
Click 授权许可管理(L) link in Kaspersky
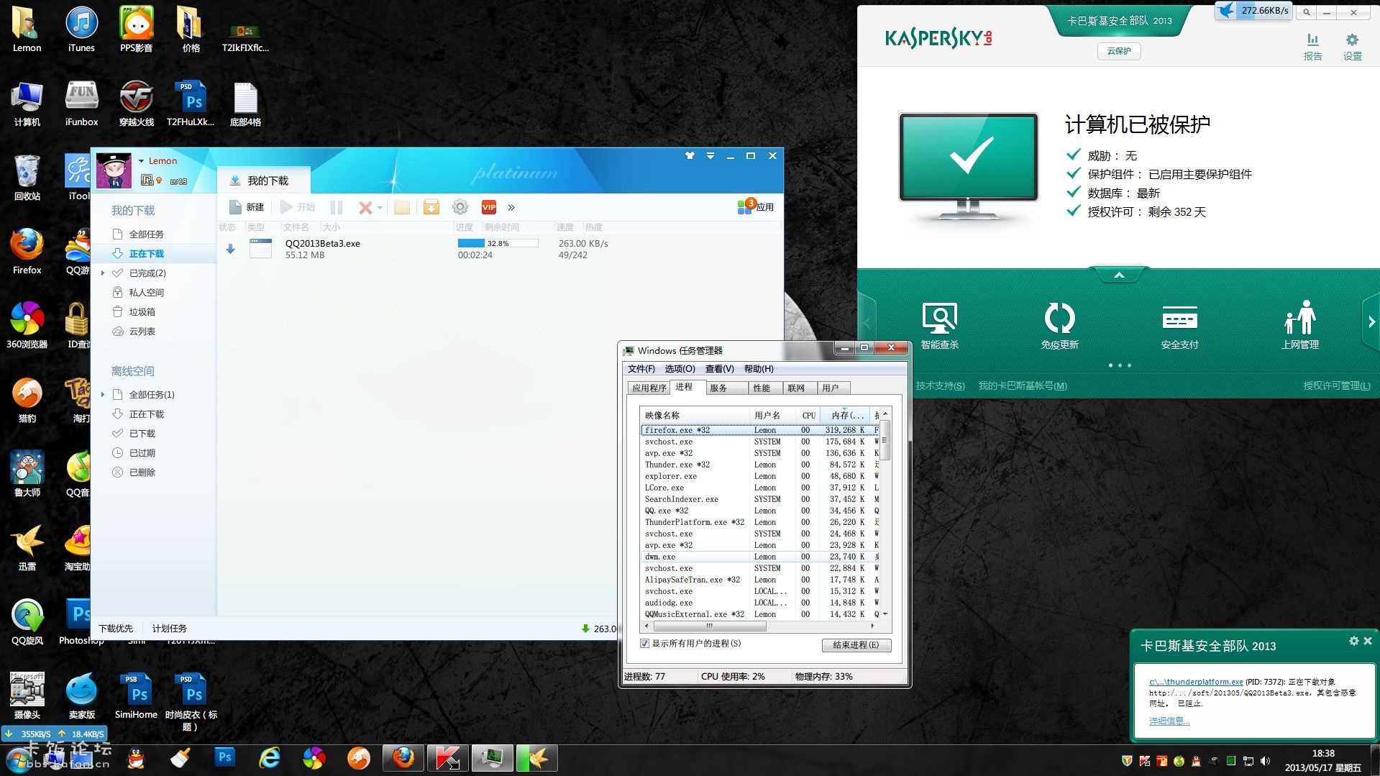(x=1337, y=386)
